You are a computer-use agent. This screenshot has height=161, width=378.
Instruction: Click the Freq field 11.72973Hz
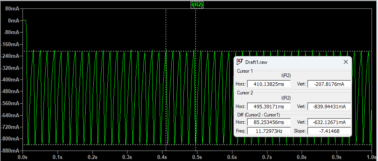pos(269,131)
